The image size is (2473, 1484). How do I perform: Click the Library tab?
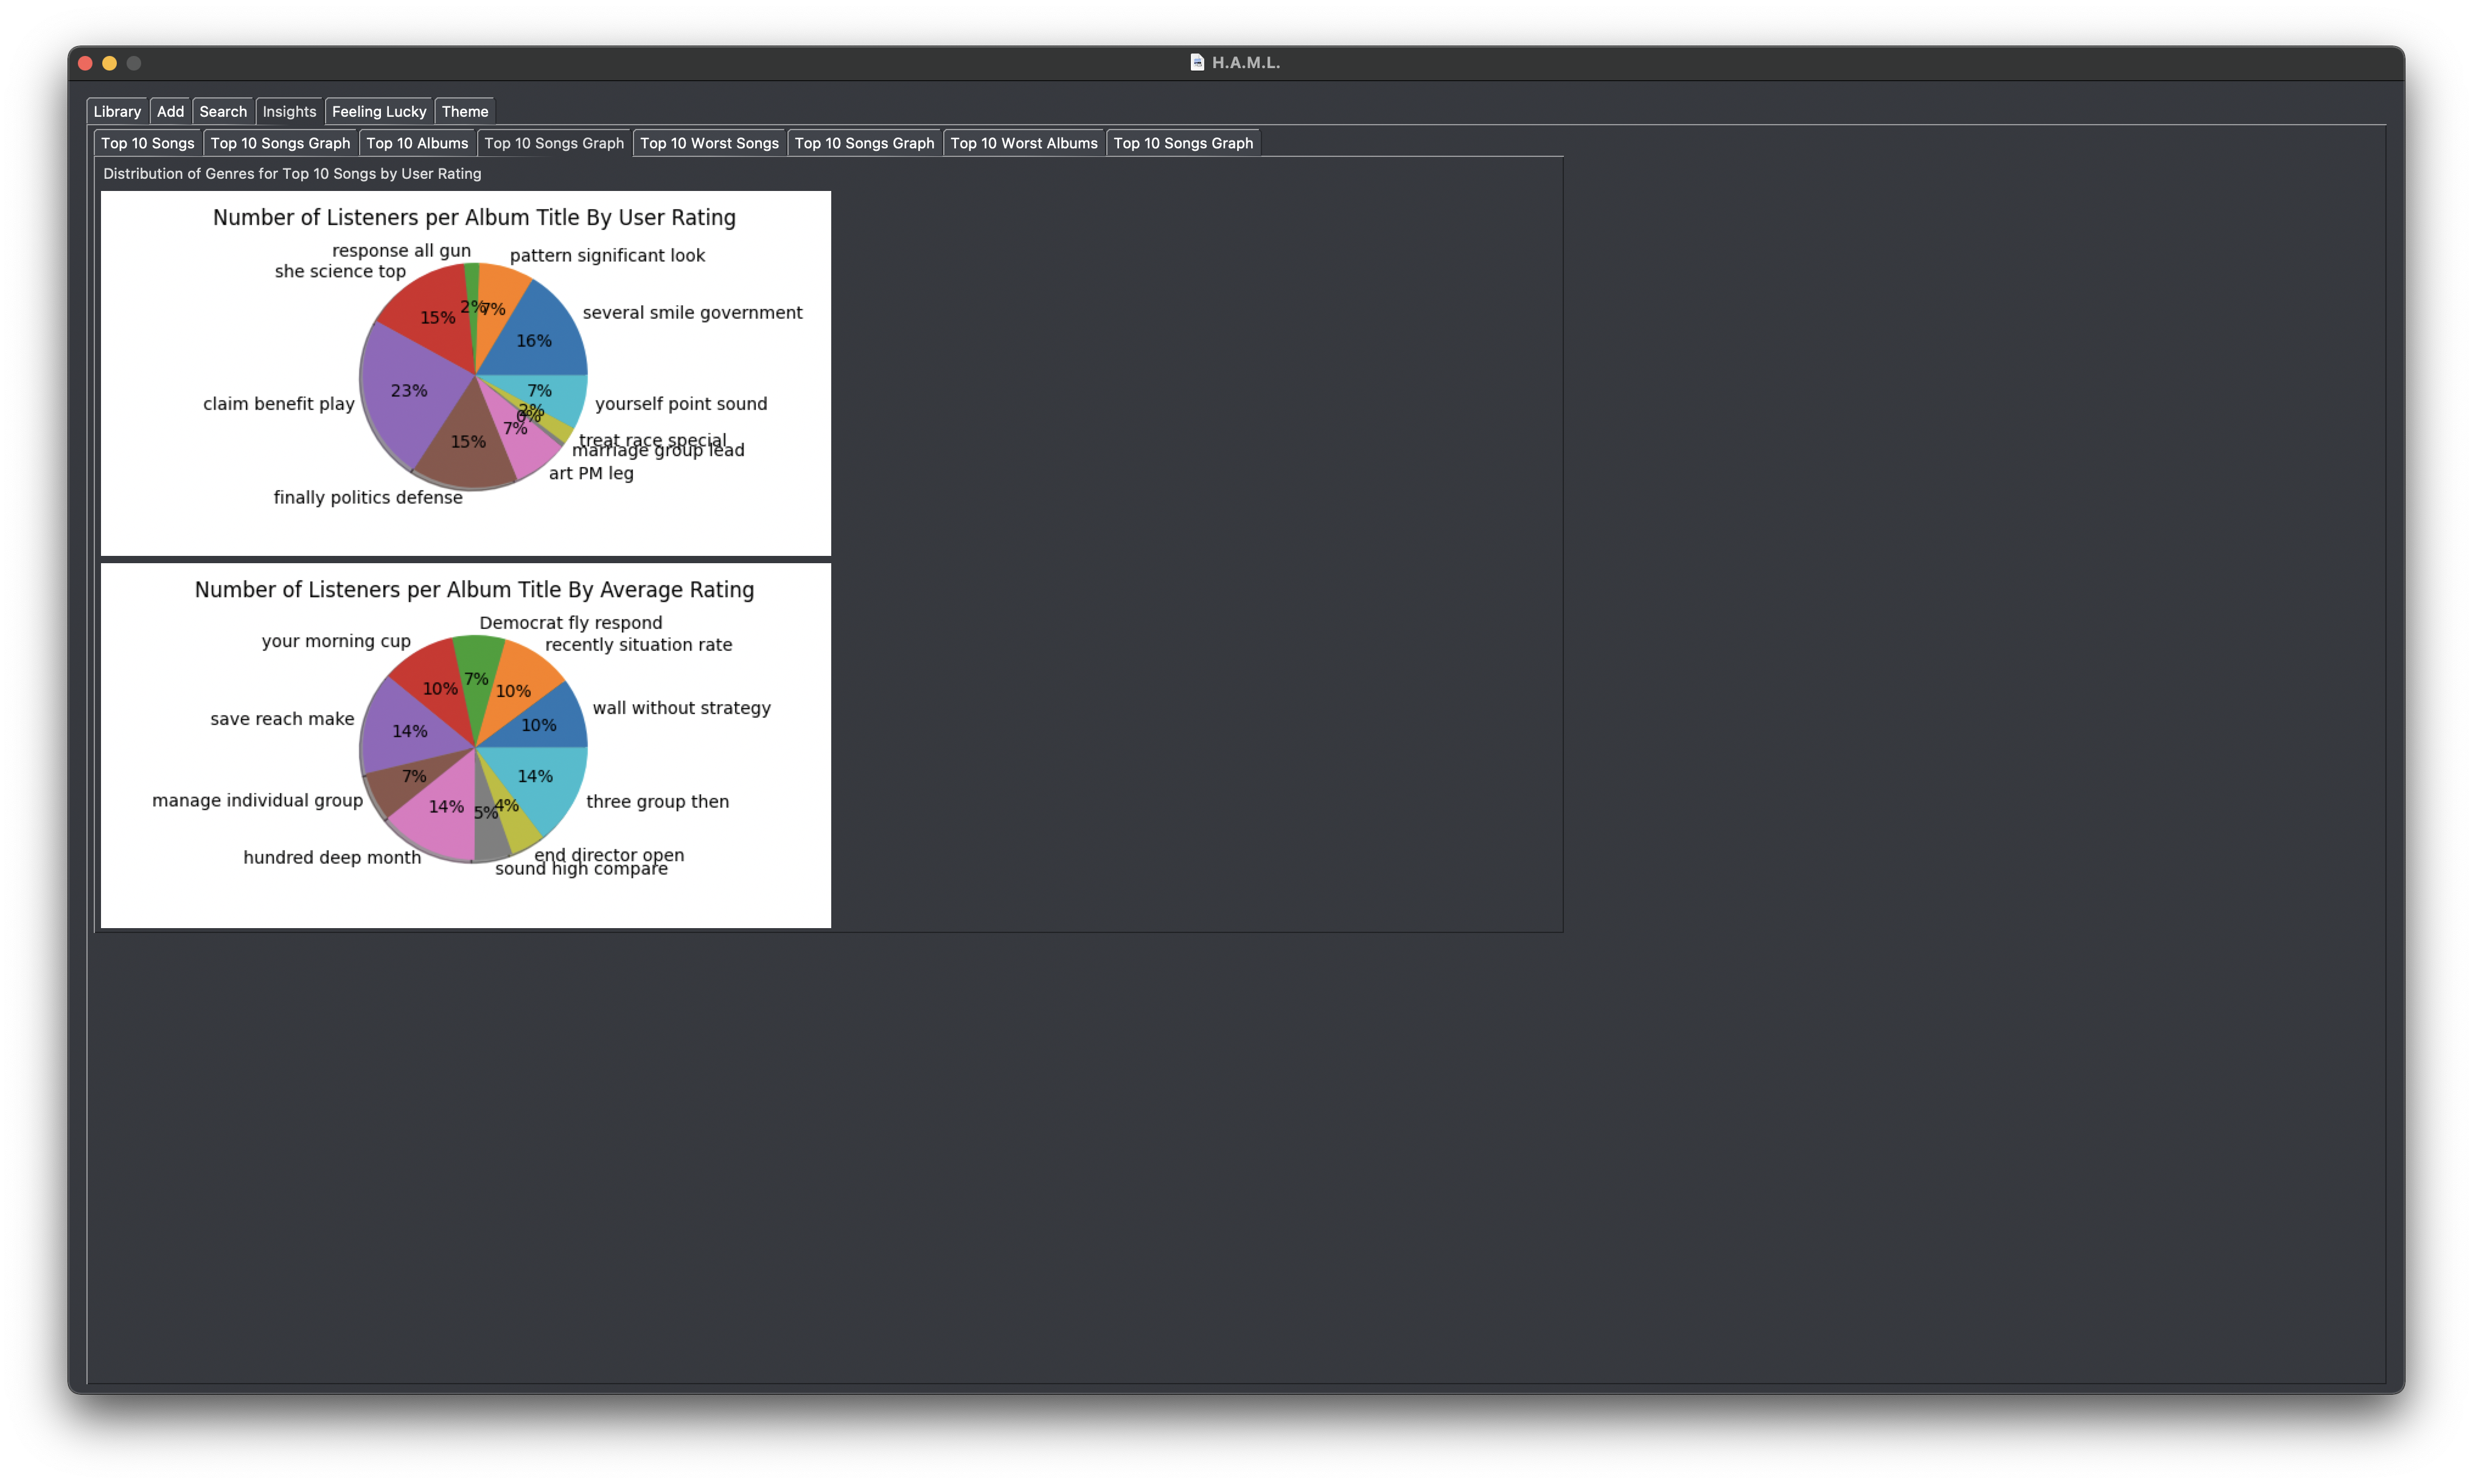(x=117, y=109)
